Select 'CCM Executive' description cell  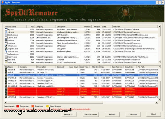63,35
